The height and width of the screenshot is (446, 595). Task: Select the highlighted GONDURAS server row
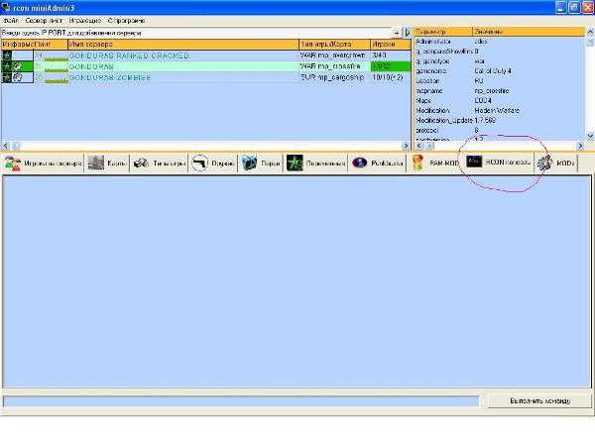tap(205, 66)
